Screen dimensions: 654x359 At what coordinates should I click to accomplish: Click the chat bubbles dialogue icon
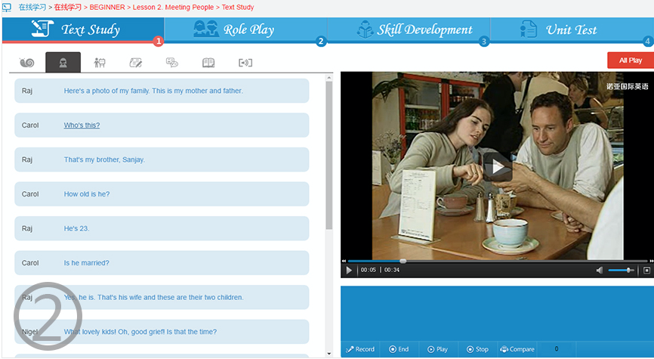(x=172, y=63)
